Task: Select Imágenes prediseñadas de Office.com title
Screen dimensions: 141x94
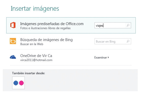Action: [x=52, y=24]
